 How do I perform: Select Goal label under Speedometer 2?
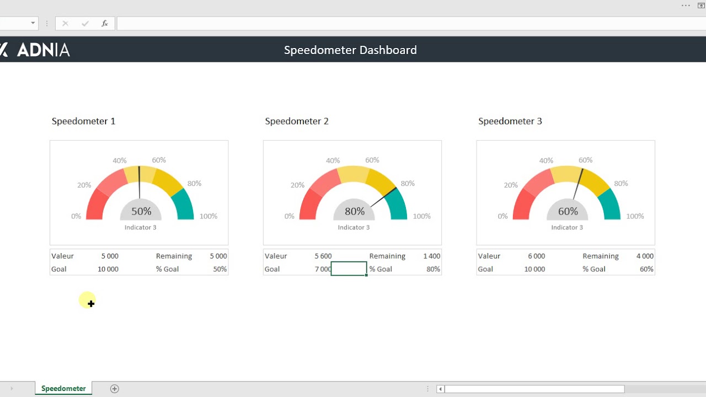coord(272,270)
